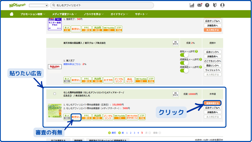The height and width of the screenshot is (142, 252).
Task: Expand the プロモーション検索 menu
Action: tap(33, 14)
